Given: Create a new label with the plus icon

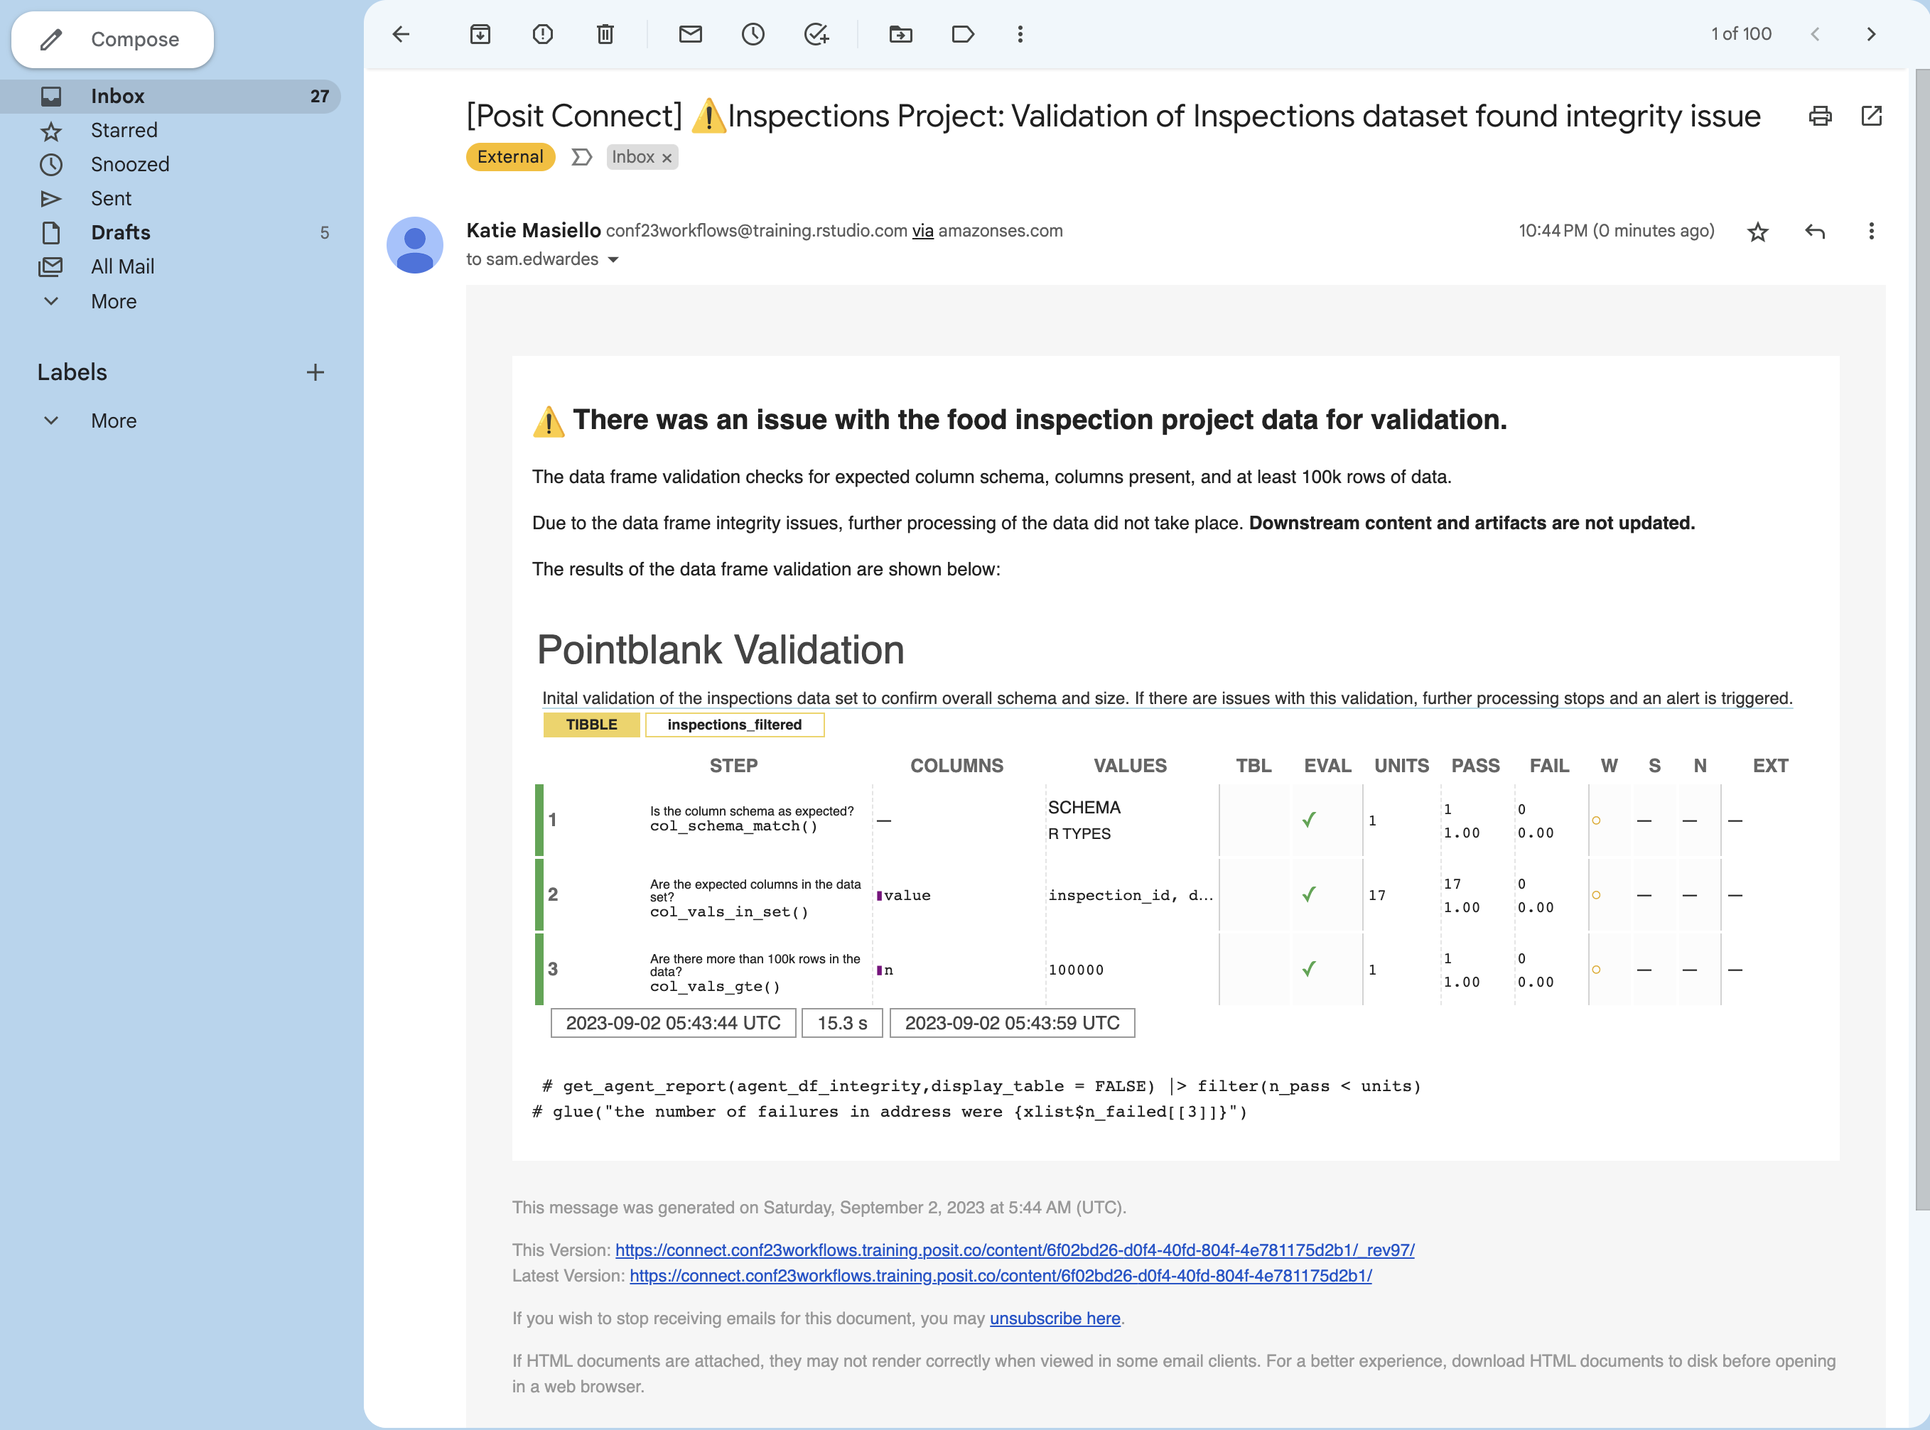Looking at the screenshot, I should click(316, 372).
